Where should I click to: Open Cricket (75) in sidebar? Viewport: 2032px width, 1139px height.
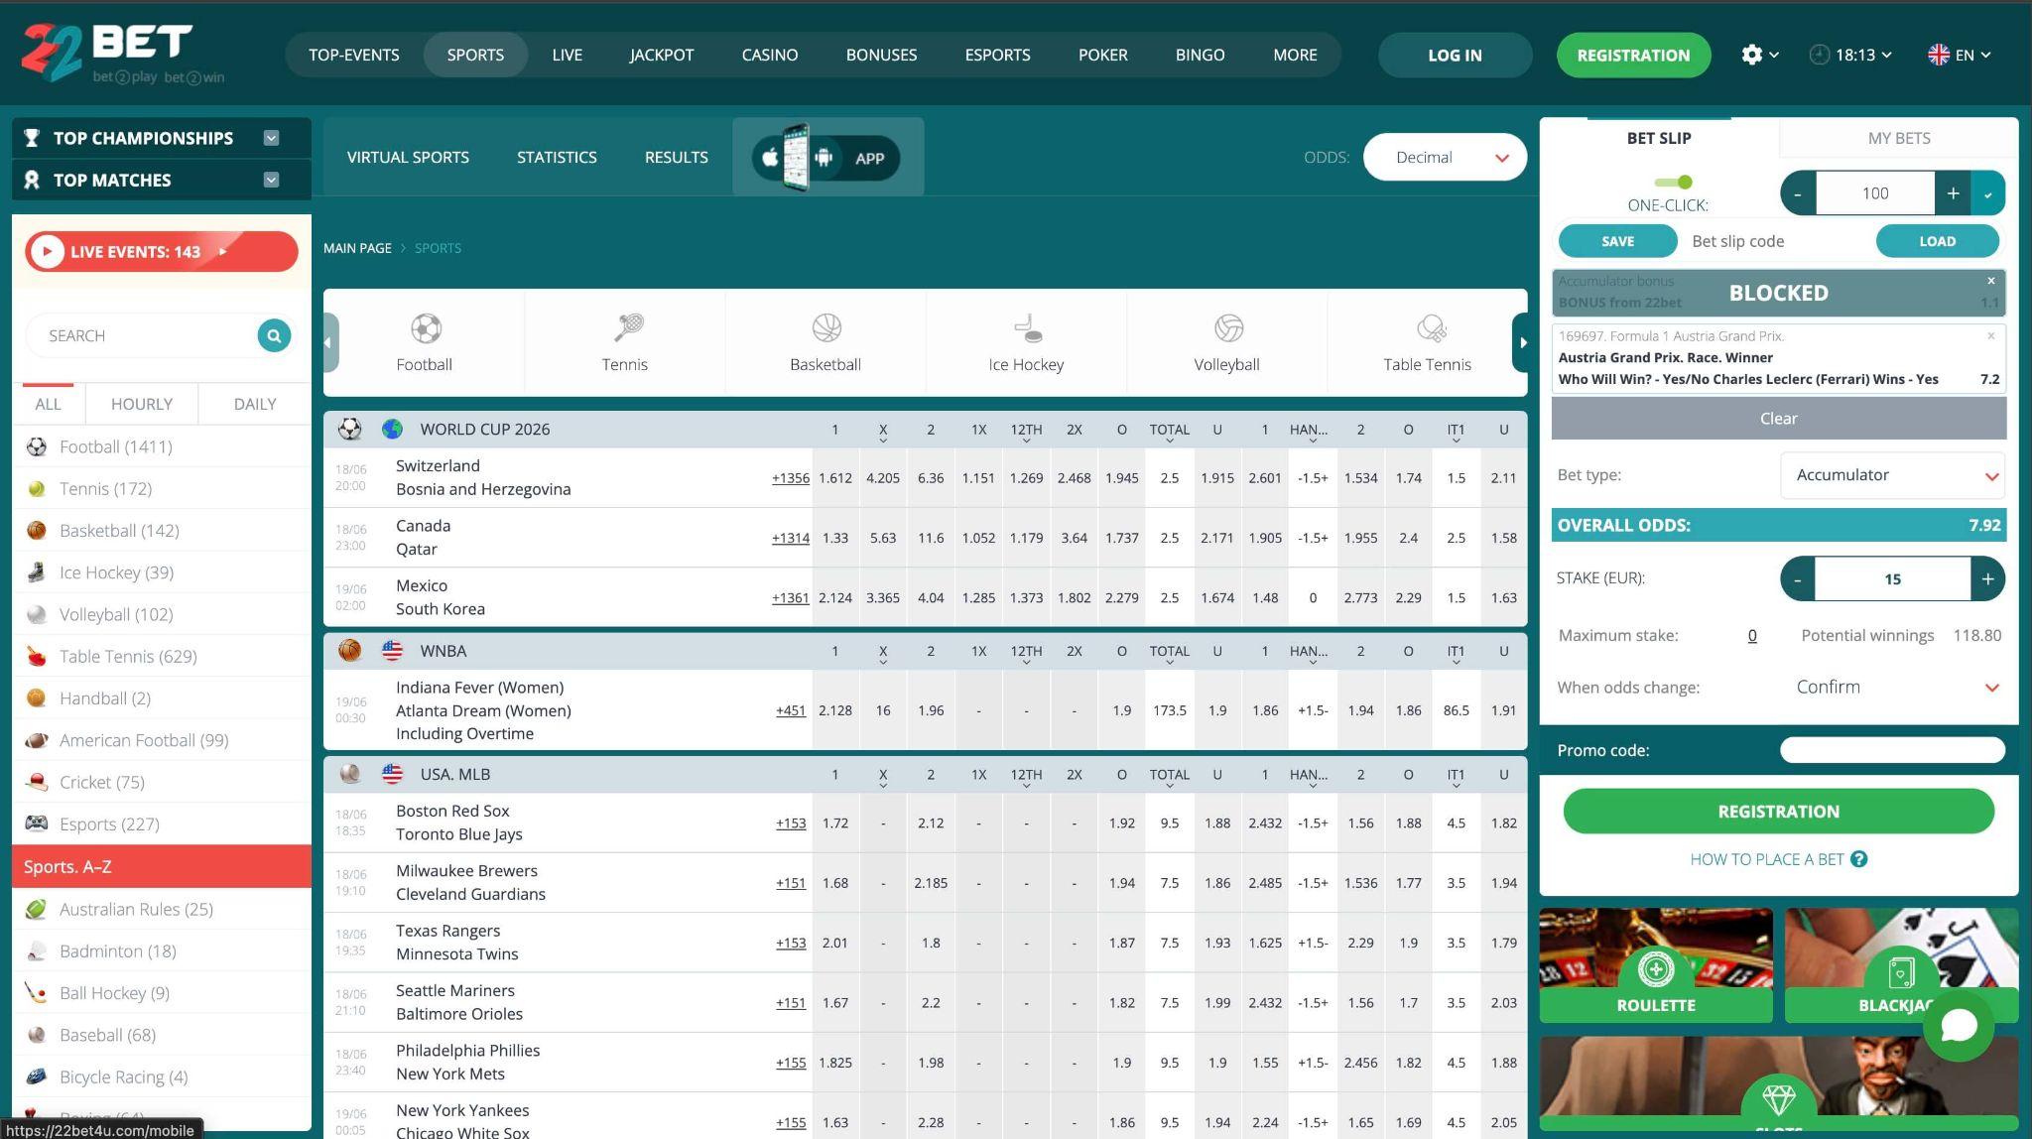[162, 782]
